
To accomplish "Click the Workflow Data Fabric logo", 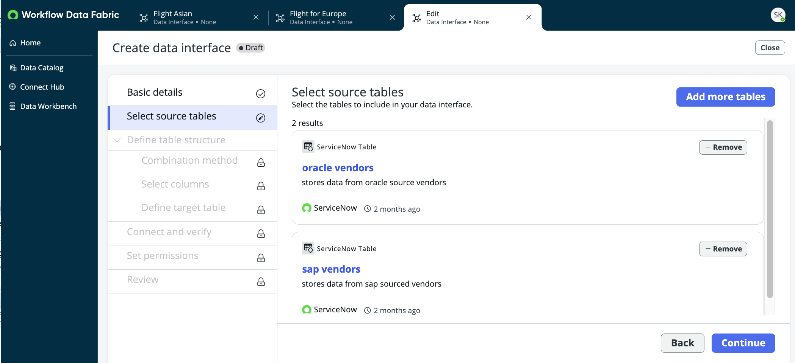I will click(63, 15).
